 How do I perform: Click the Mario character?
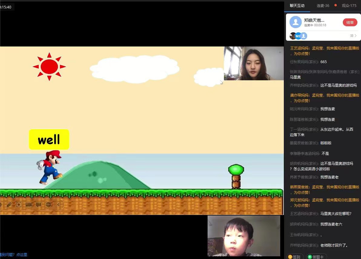pyautogui.click(x=50, y=168)
